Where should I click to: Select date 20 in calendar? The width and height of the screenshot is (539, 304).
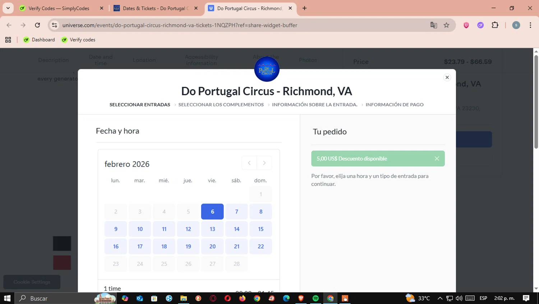coord(212,247)
